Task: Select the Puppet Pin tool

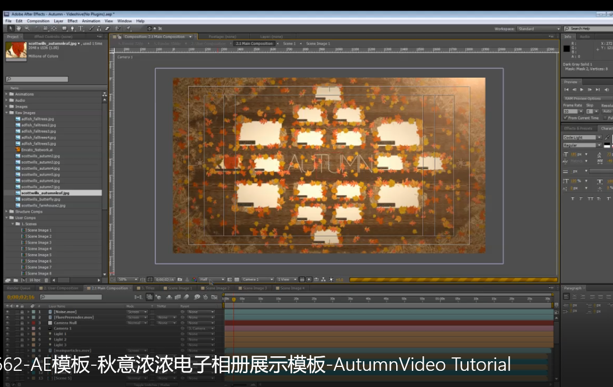Action: pyautogui.click(x=128, y=28)
